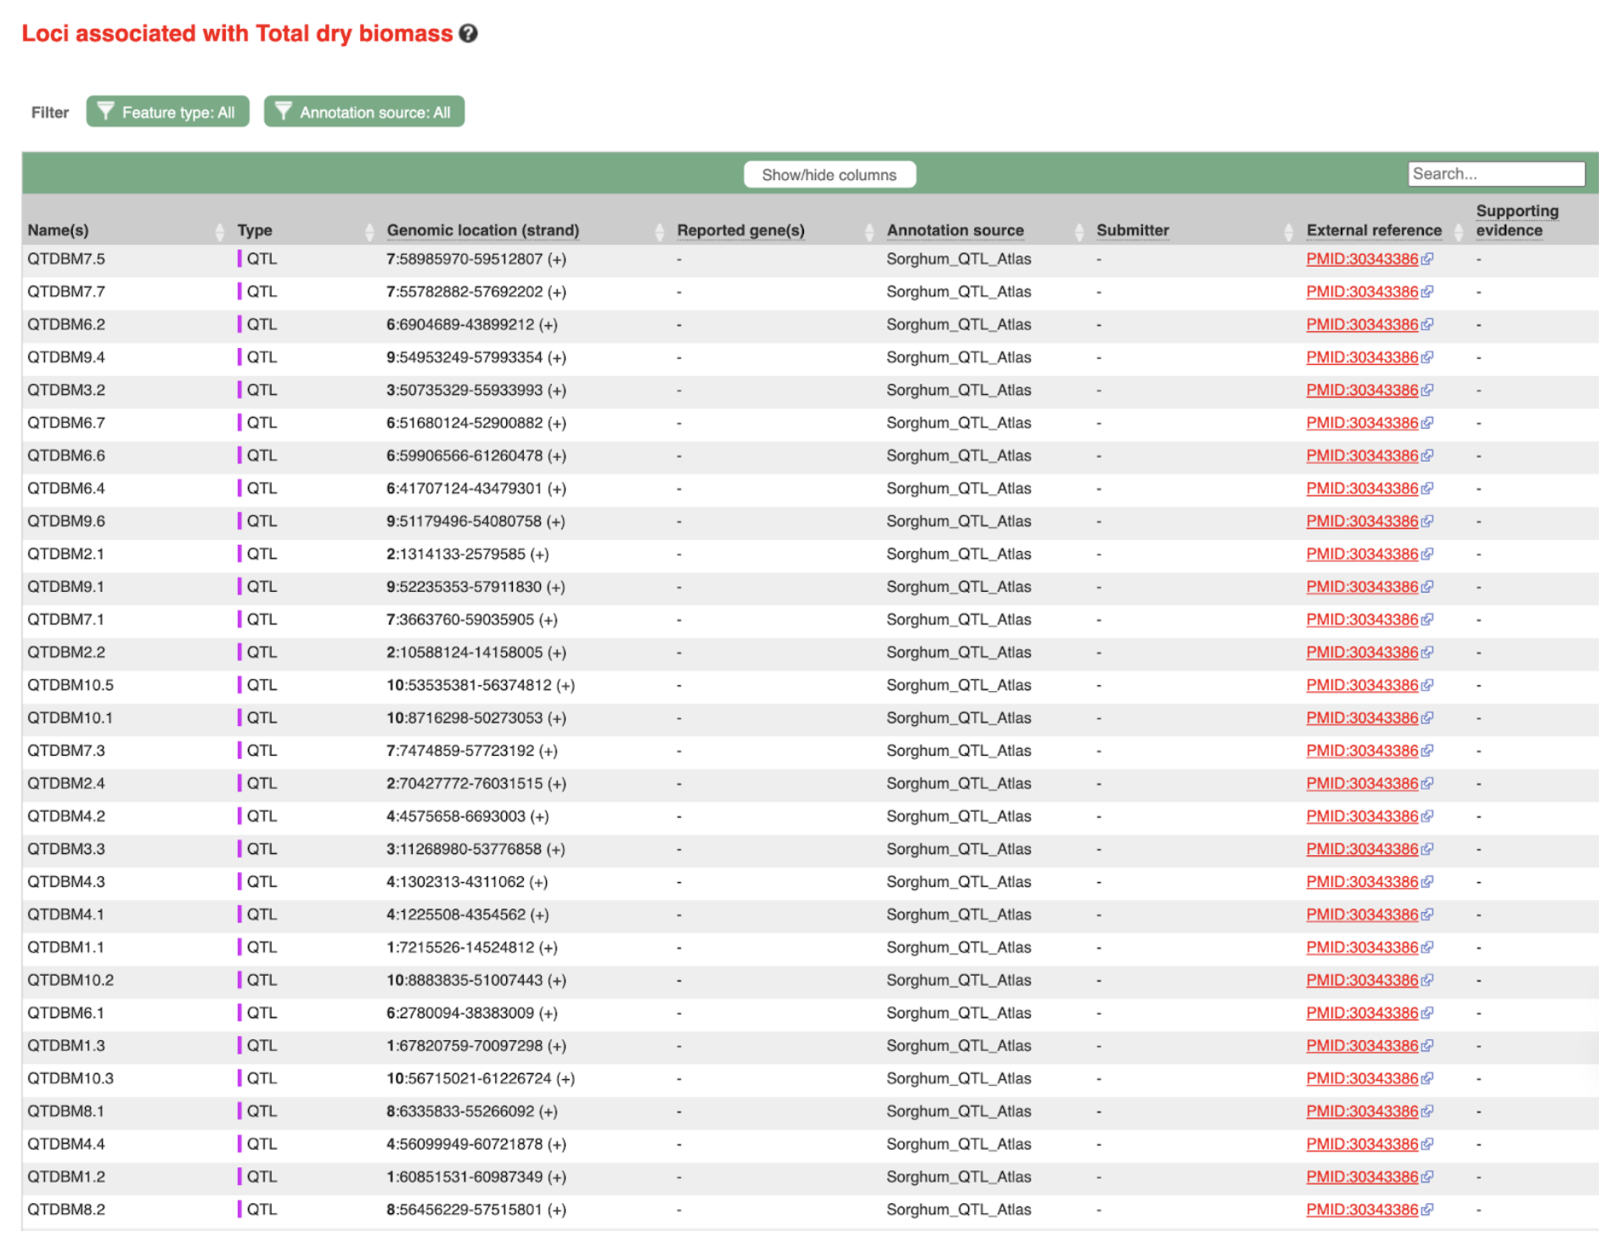The width and height of the screenshot is (1615, 1243).
Task: Click the Genomic location (strand) header label
Action: coord(483,230)
